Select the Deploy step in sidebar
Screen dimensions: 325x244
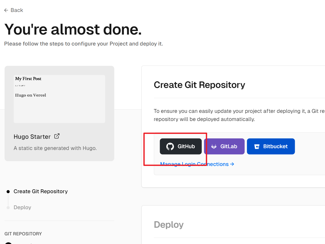click(22, 207)
